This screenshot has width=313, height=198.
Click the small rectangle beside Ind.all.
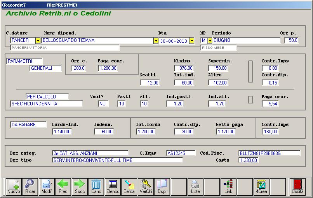pos(250,100)
